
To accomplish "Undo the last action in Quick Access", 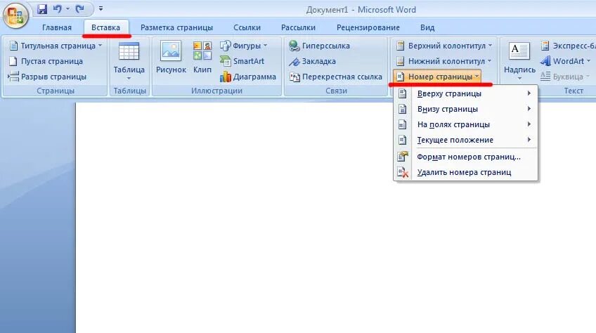I will click(x=58, y=9).
